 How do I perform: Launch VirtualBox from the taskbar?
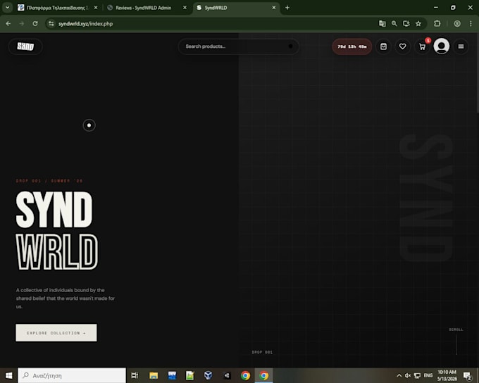tap(209, 375)
